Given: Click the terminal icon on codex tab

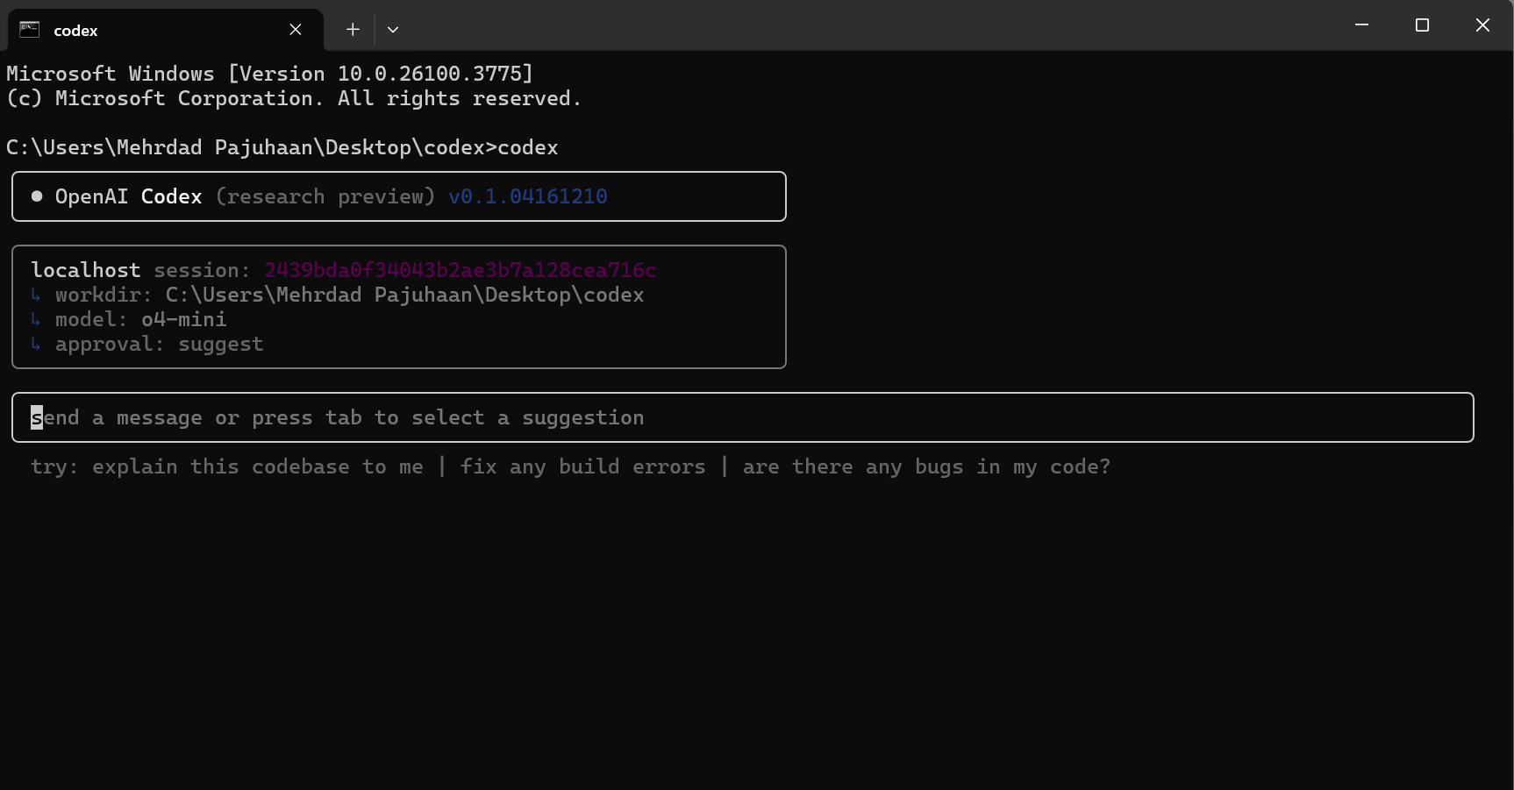Looking at the screenshot, I should 30,30.
